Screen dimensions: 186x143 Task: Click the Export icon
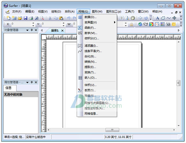click(42, 18)
